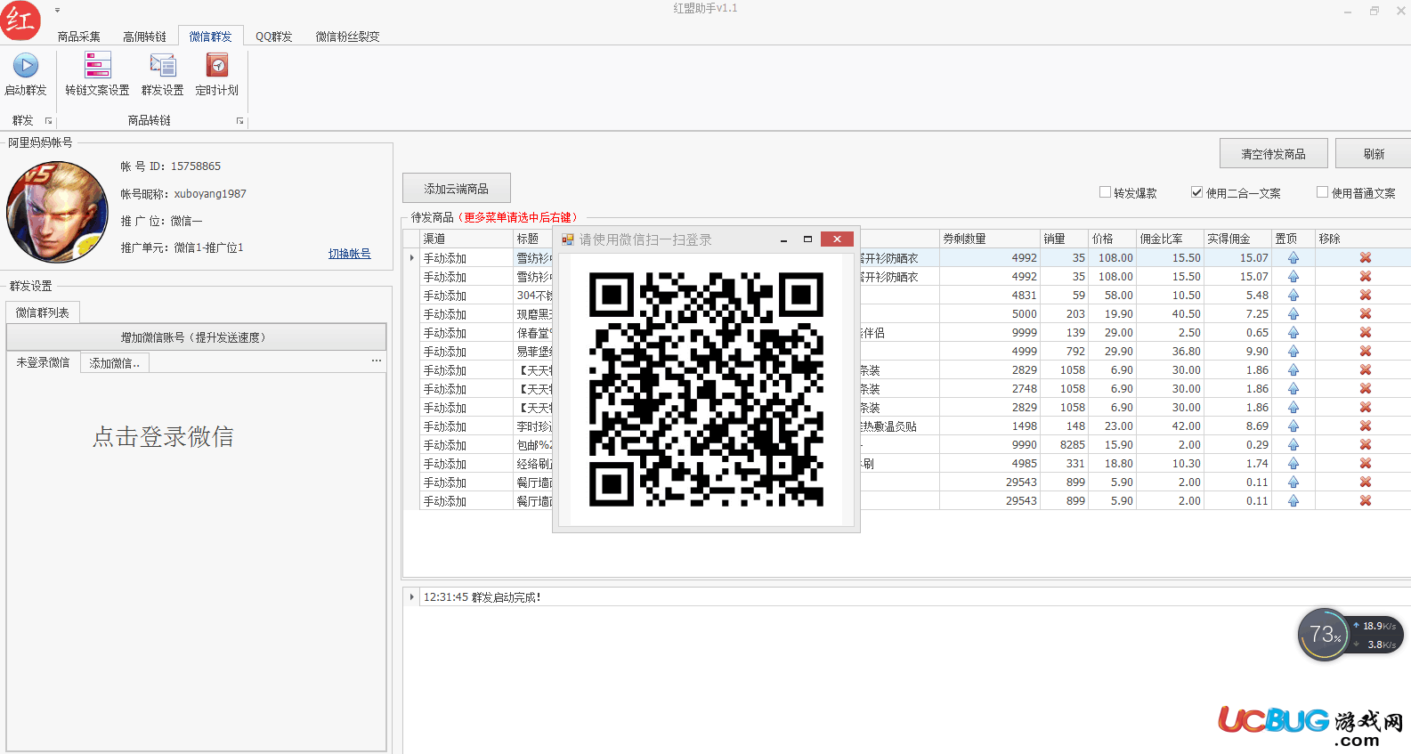Tick the 使用普通文案 checkbox

[x=1322, y=192]
